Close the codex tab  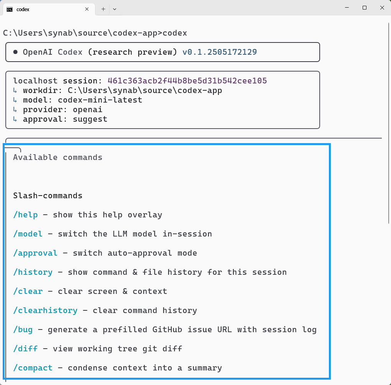tap(87, 9)
